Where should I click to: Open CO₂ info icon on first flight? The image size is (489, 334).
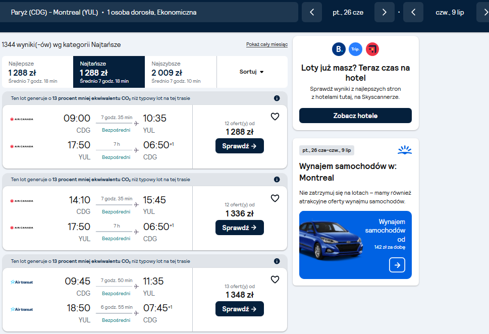point(277,98)
